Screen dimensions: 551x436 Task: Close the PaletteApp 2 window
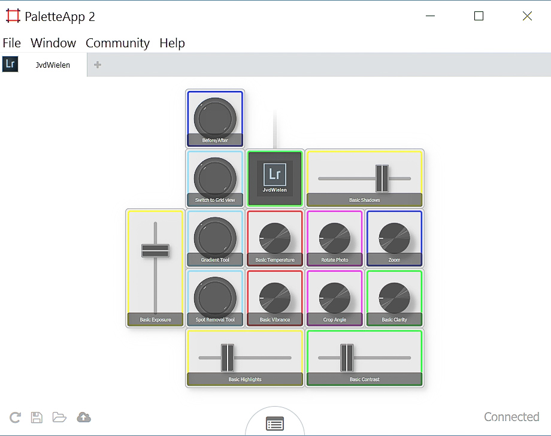point(527,16)
